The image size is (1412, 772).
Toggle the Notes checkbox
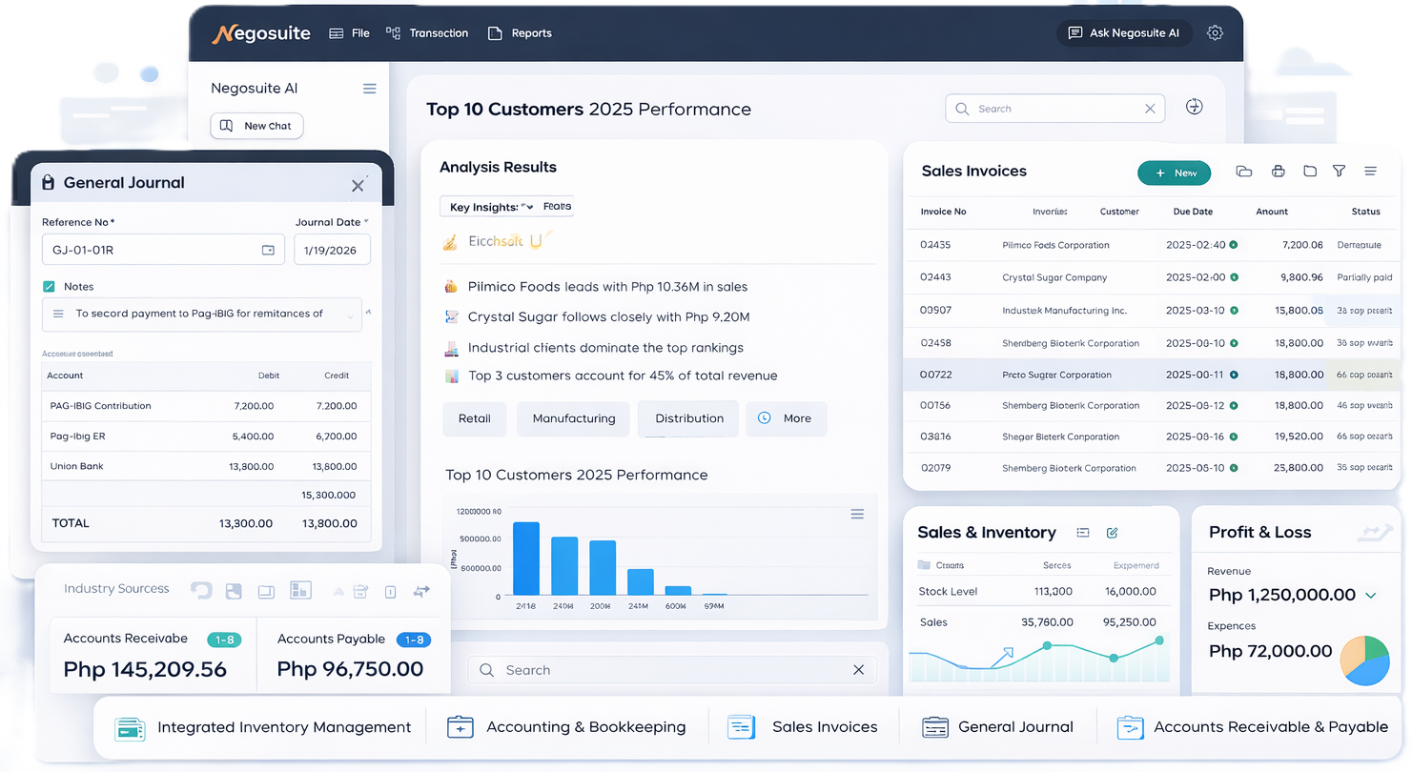pos(49,286)
